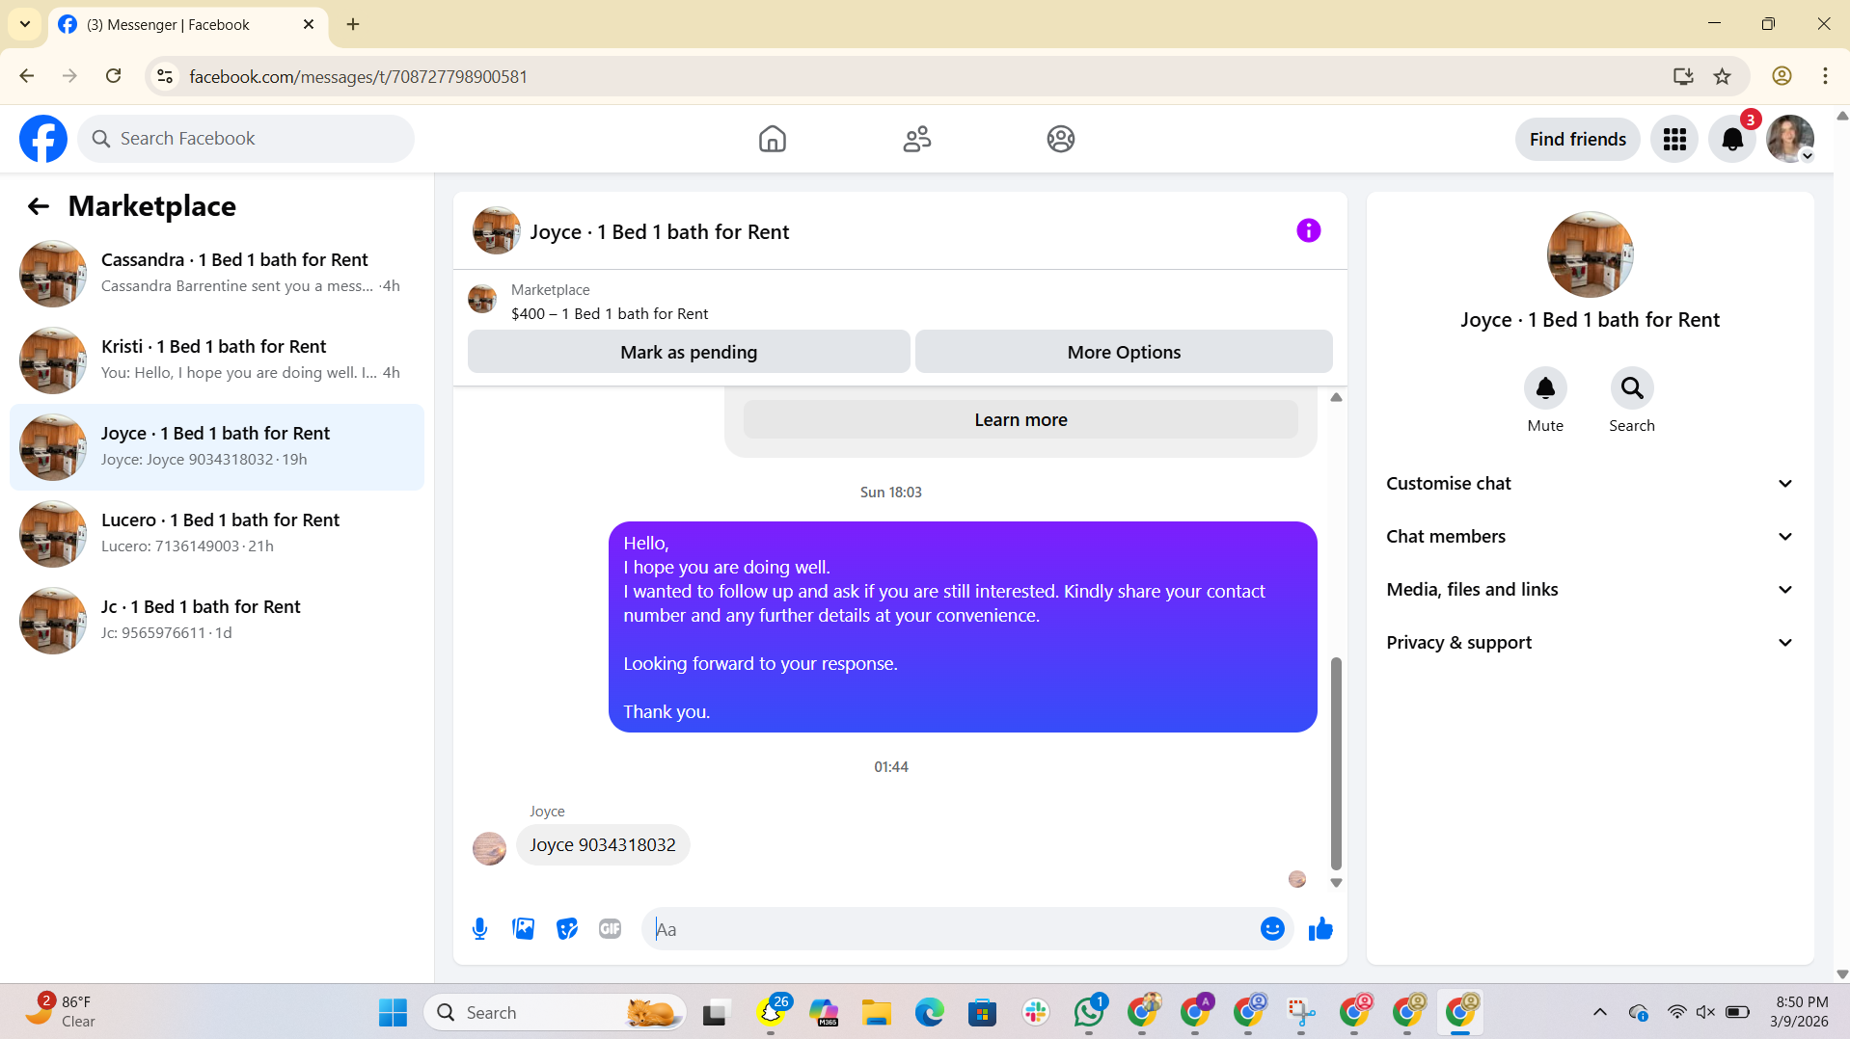Click chat scroll-down arrow
The image size is (1850, 1039).
tap(1336, 883)
